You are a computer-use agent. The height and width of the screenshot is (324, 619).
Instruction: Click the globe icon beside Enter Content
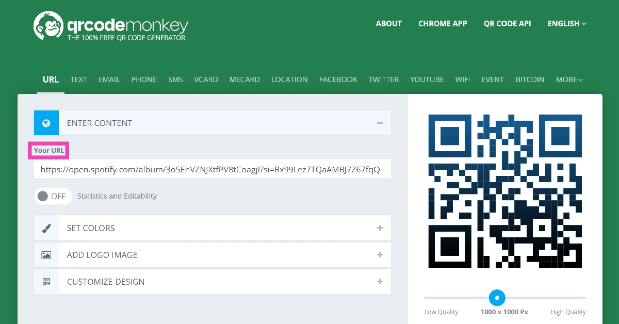(46, 123)
